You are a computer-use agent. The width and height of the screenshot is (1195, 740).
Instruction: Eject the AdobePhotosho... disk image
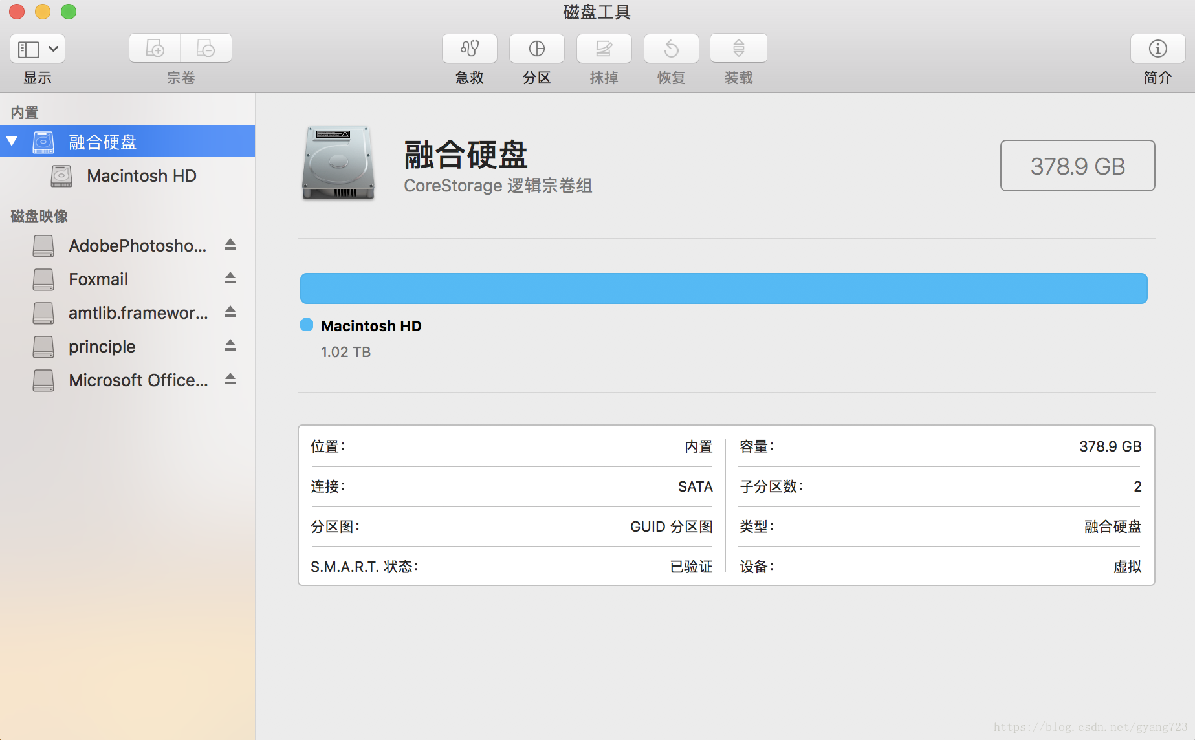click(230, 245)
